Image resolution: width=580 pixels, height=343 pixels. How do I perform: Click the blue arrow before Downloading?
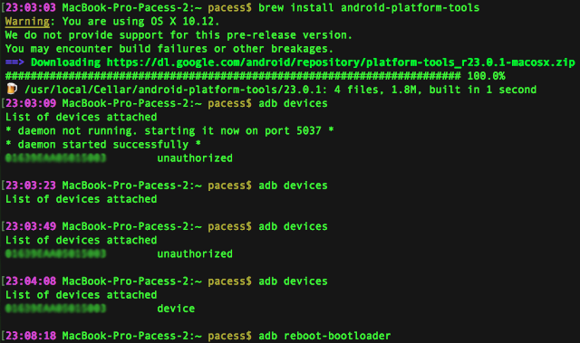[14, 62]
